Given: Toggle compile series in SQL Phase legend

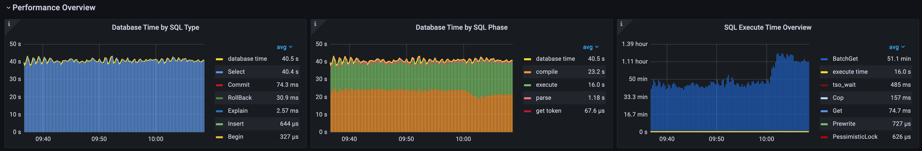Looking at the screenshot, I should [547, 71].
